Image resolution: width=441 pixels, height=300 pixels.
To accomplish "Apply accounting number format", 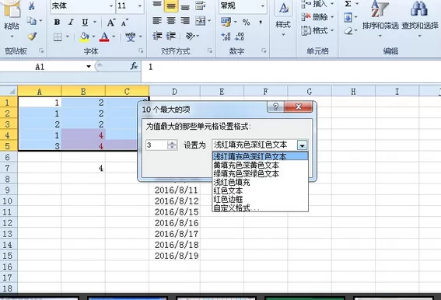I will point(226,22).
